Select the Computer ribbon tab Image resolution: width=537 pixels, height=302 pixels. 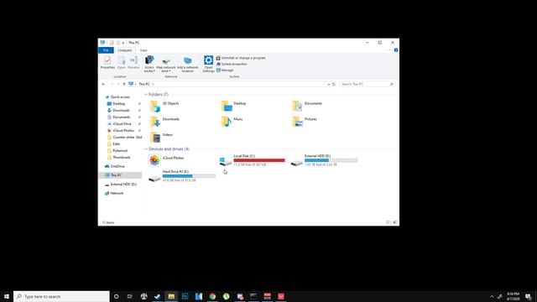125,50
